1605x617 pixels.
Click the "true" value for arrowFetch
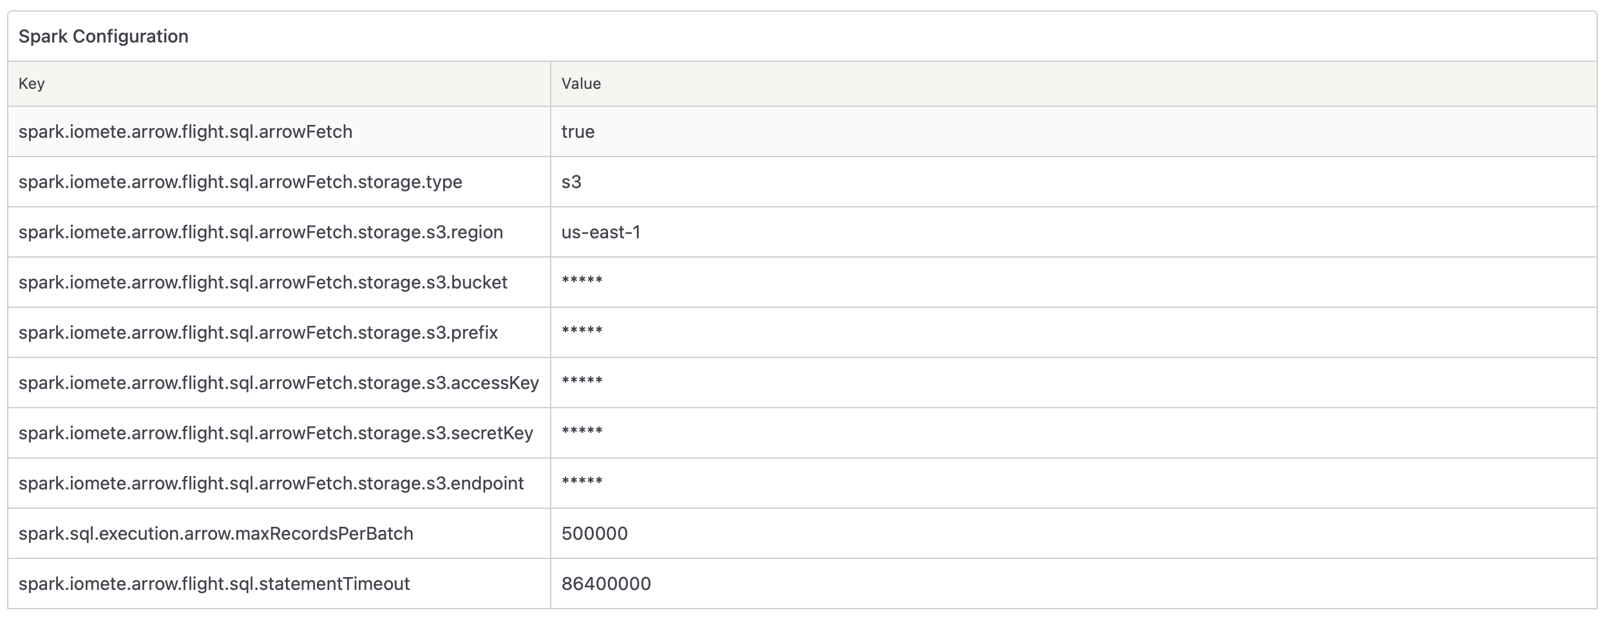point(578,132)
